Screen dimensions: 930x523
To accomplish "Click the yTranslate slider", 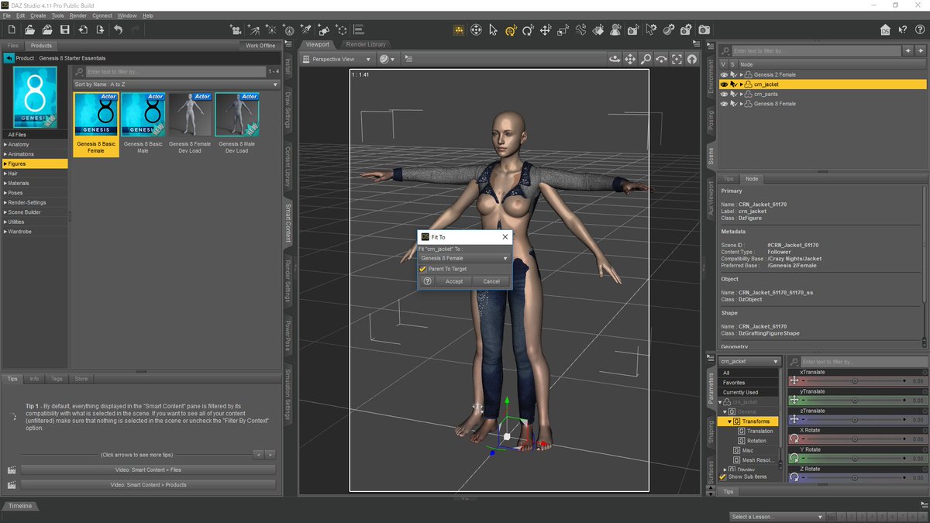I will click(x=856, y=401).
